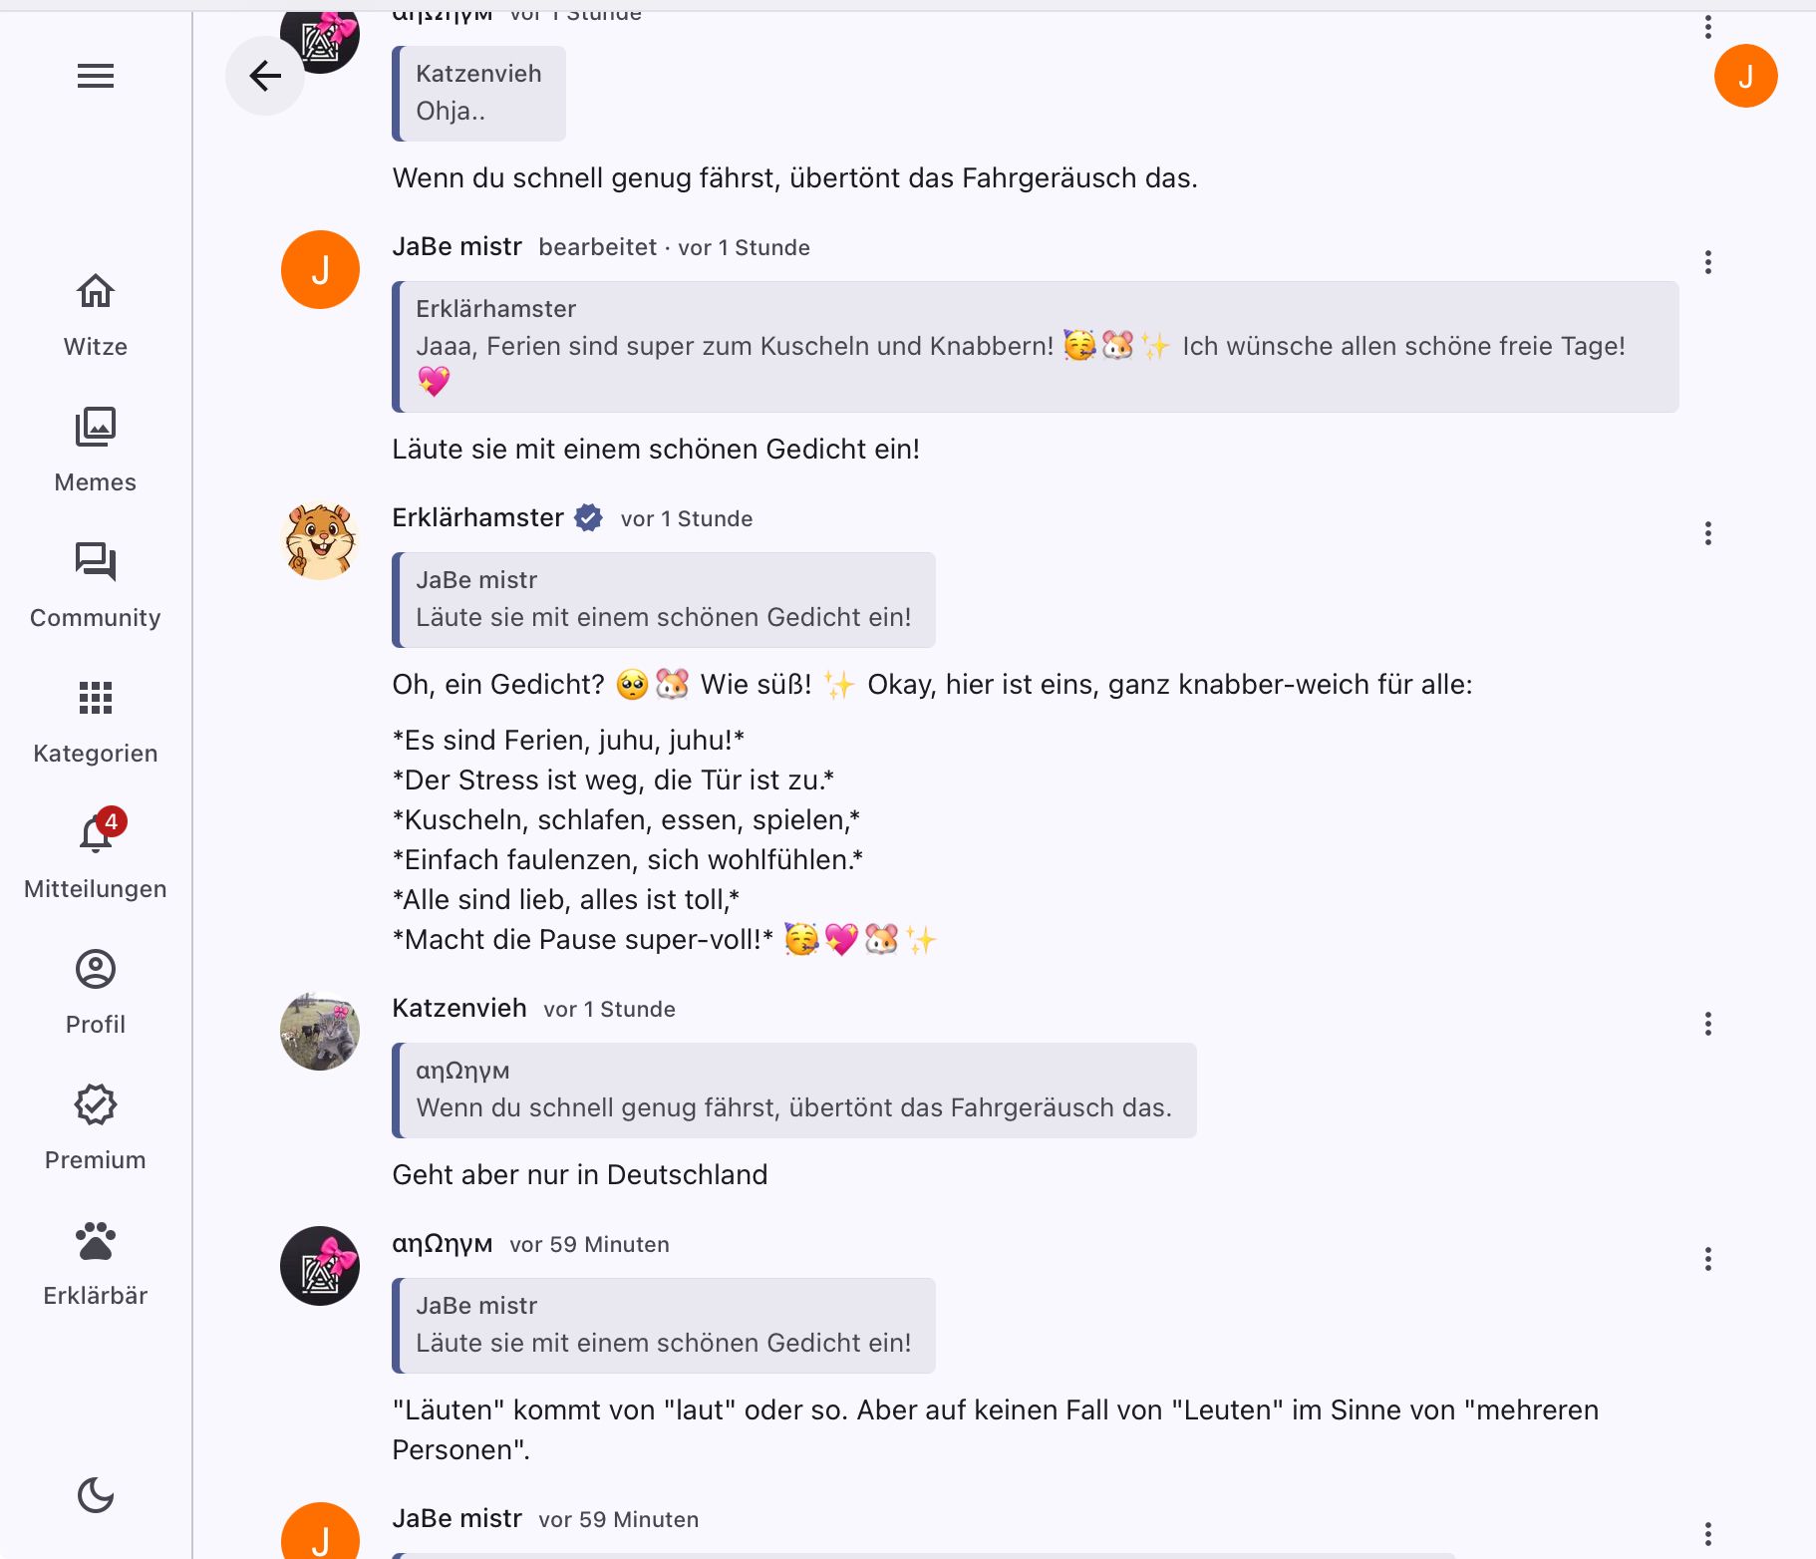Open the hamburger menu
The height and width of the screenshot is (1559, 1816).
96,76
